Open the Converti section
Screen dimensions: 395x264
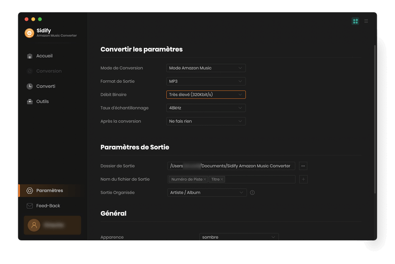coord(45,86)
